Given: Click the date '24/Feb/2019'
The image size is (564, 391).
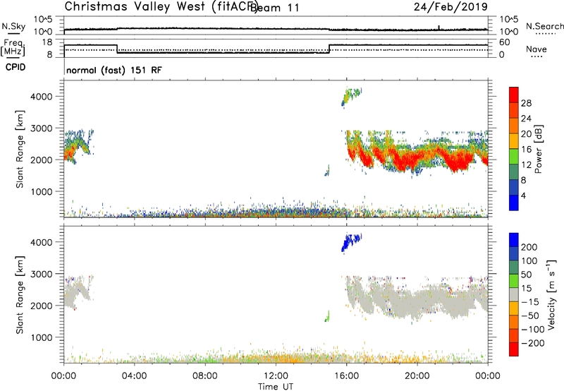Looking at the screenshot, I should 450,6.
